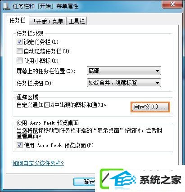Uncheck 使用 Aero Peek 预览桌面 checkbox
185x192 pixels.
(x=19, y=145)
